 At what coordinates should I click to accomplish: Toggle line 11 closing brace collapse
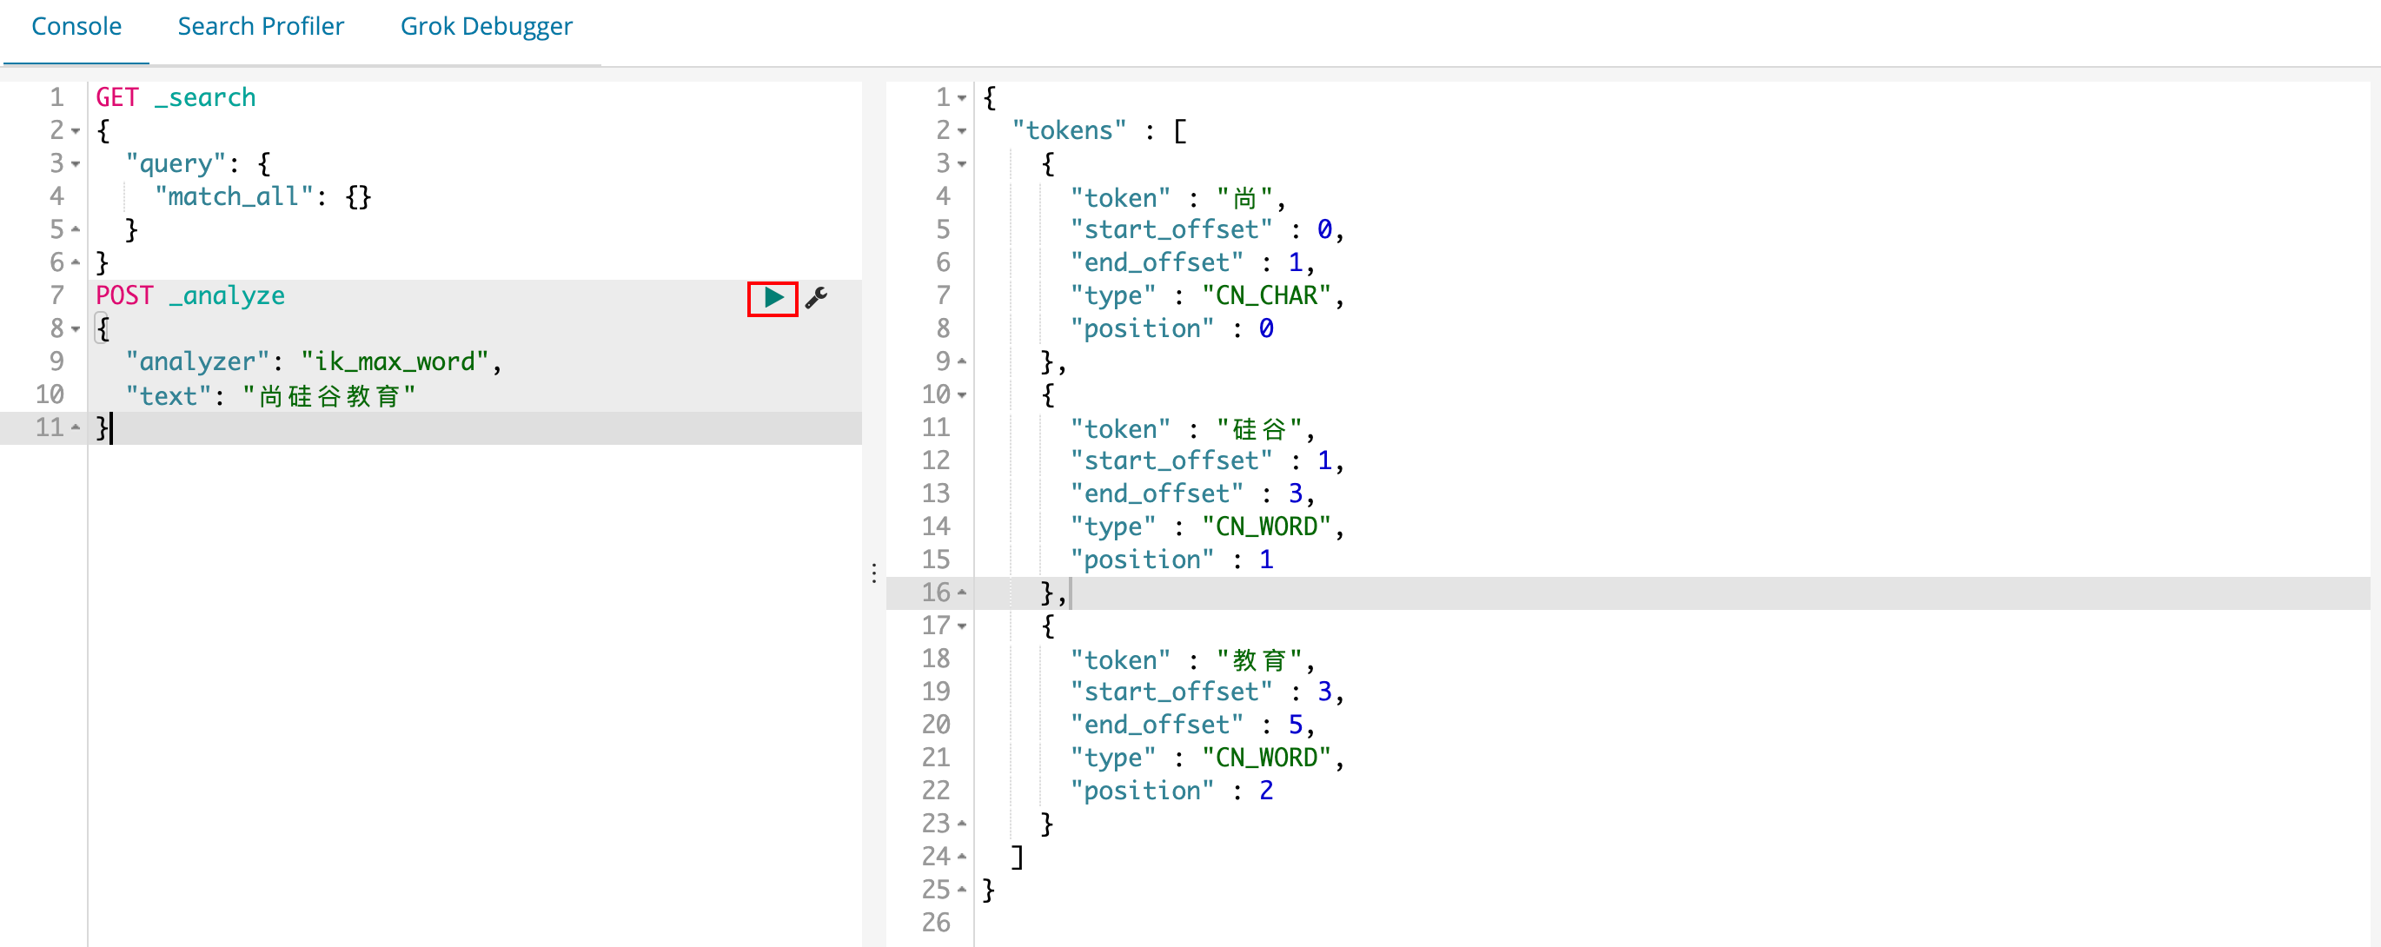coord(71,428)
